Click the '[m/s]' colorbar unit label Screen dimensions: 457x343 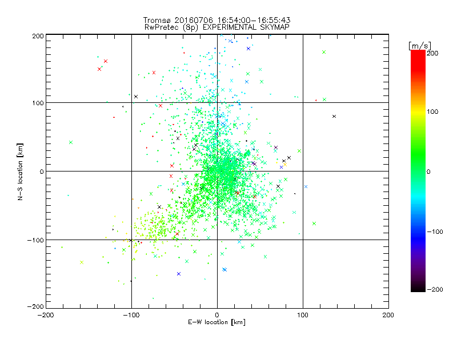(x=420, y=46)
